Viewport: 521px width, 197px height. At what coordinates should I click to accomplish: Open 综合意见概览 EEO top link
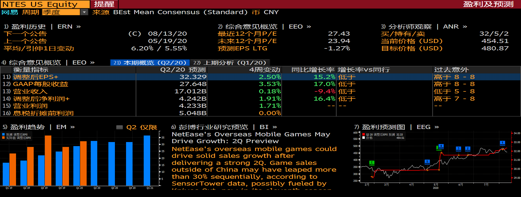coord(264,27)
